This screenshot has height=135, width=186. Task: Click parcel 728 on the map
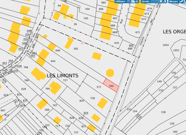[93, 98]
